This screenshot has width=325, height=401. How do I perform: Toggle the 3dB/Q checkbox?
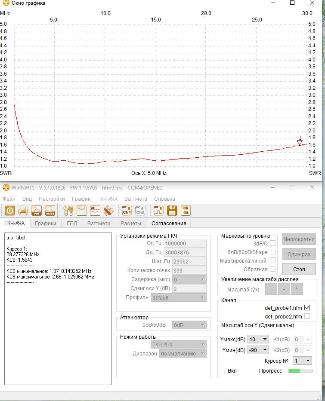(x=273, y=243)
